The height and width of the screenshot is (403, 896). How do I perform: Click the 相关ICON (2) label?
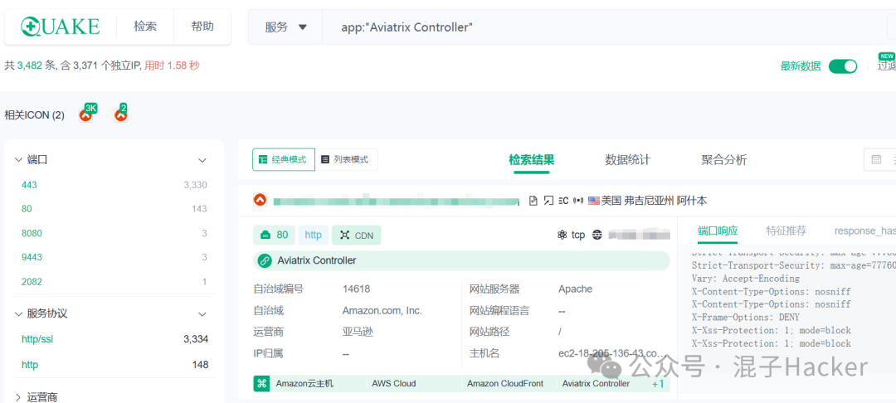[34, 114]
